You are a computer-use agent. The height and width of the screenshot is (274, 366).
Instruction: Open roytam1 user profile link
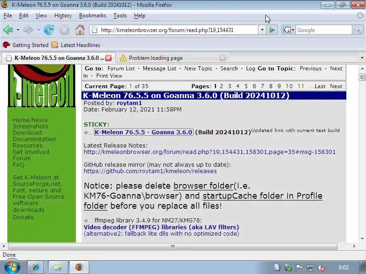(x=129, y=103)
